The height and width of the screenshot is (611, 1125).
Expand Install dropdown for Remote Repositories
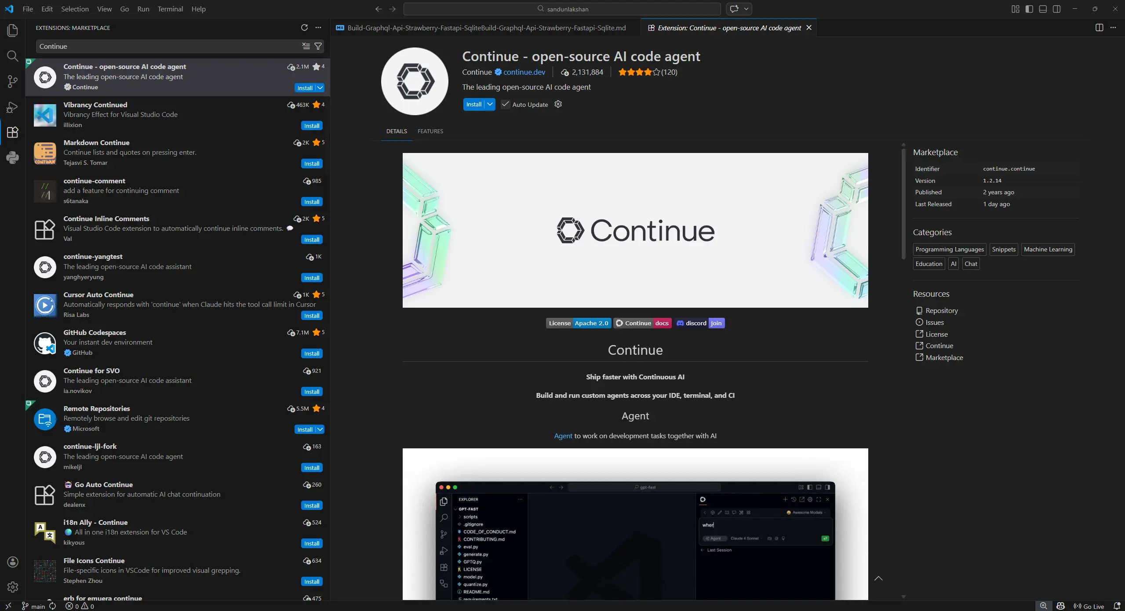[320, 429]
